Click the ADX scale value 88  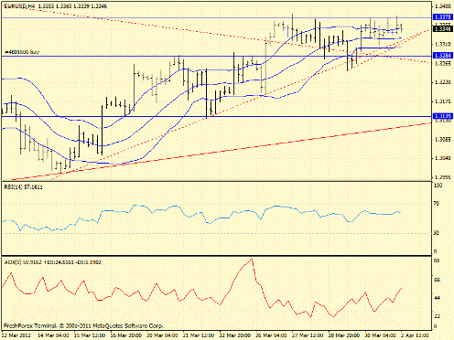[x=437, y=260]
